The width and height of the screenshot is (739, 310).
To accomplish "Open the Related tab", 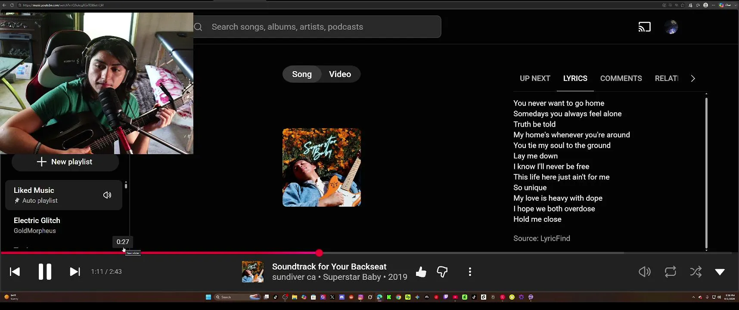I will tap(667, 78).
